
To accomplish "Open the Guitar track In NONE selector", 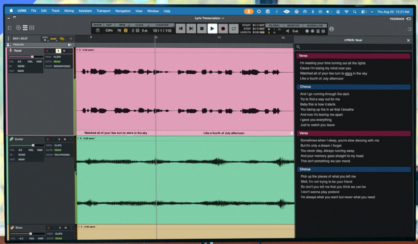I will click(x=22, y=155).
